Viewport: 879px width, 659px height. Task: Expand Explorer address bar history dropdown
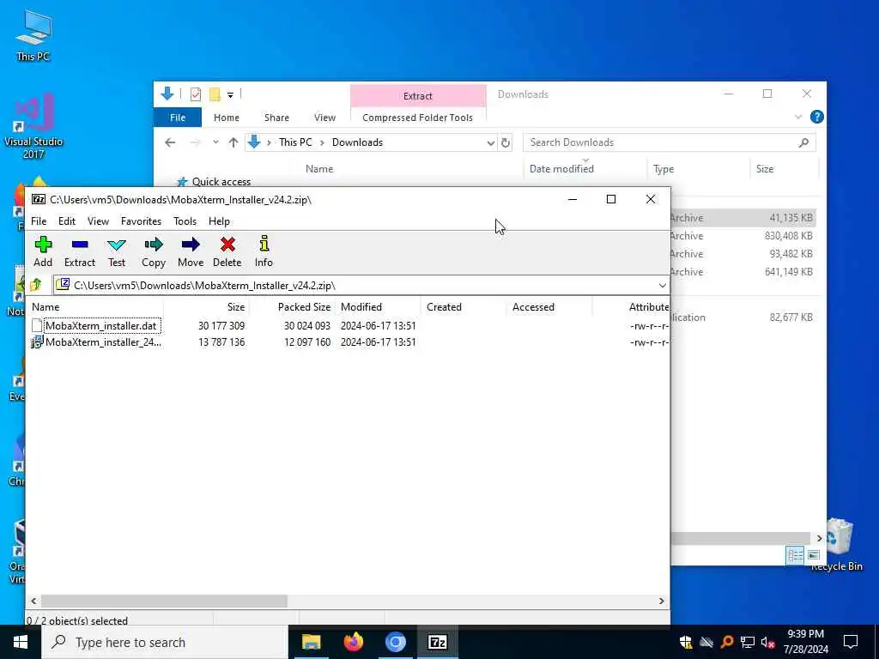point(490,142)
